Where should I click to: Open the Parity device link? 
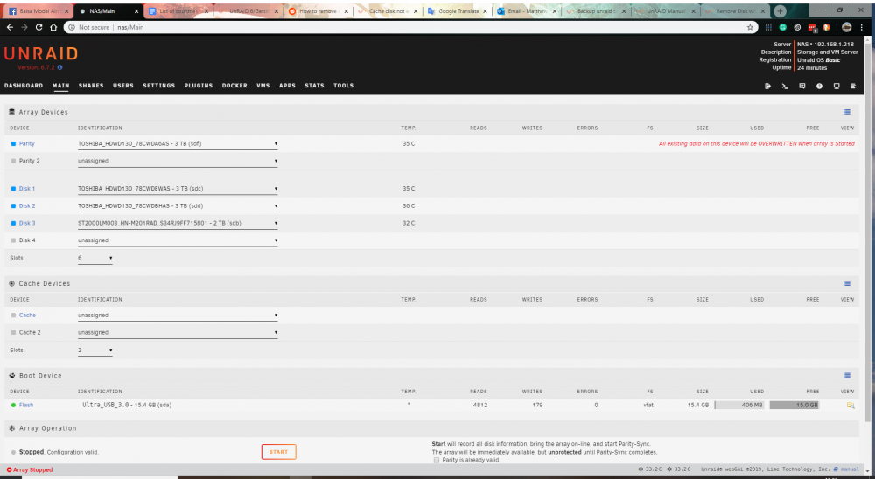click(x=27, y=144)
